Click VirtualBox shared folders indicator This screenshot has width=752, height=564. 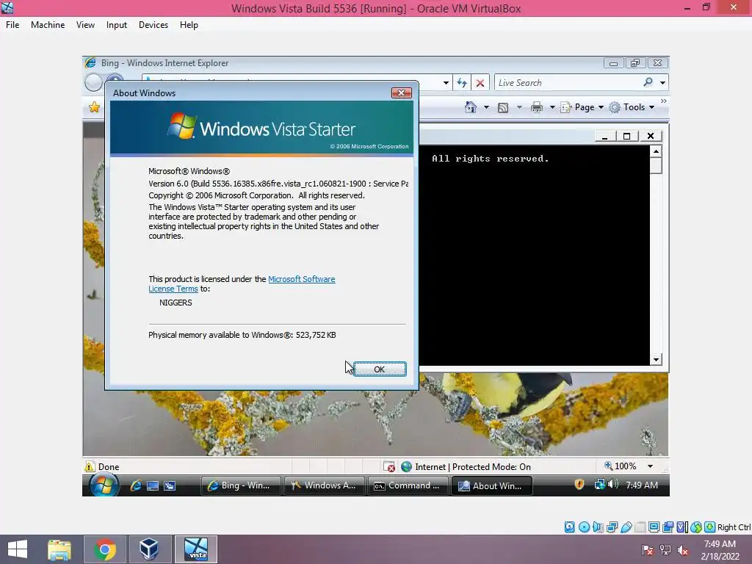(640, 527)
